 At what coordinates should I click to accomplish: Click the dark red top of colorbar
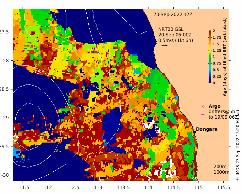click(x=210, y=32)
